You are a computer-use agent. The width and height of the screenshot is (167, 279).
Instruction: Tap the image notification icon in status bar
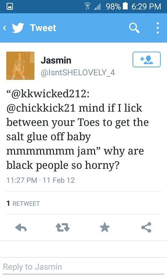pos(10,6)
